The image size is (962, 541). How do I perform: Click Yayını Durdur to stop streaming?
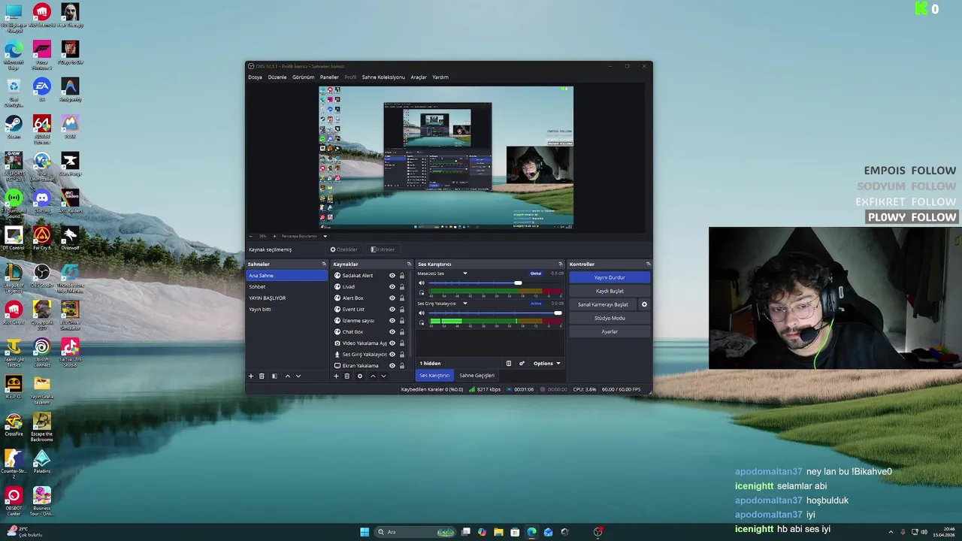(x=610, y=277)
